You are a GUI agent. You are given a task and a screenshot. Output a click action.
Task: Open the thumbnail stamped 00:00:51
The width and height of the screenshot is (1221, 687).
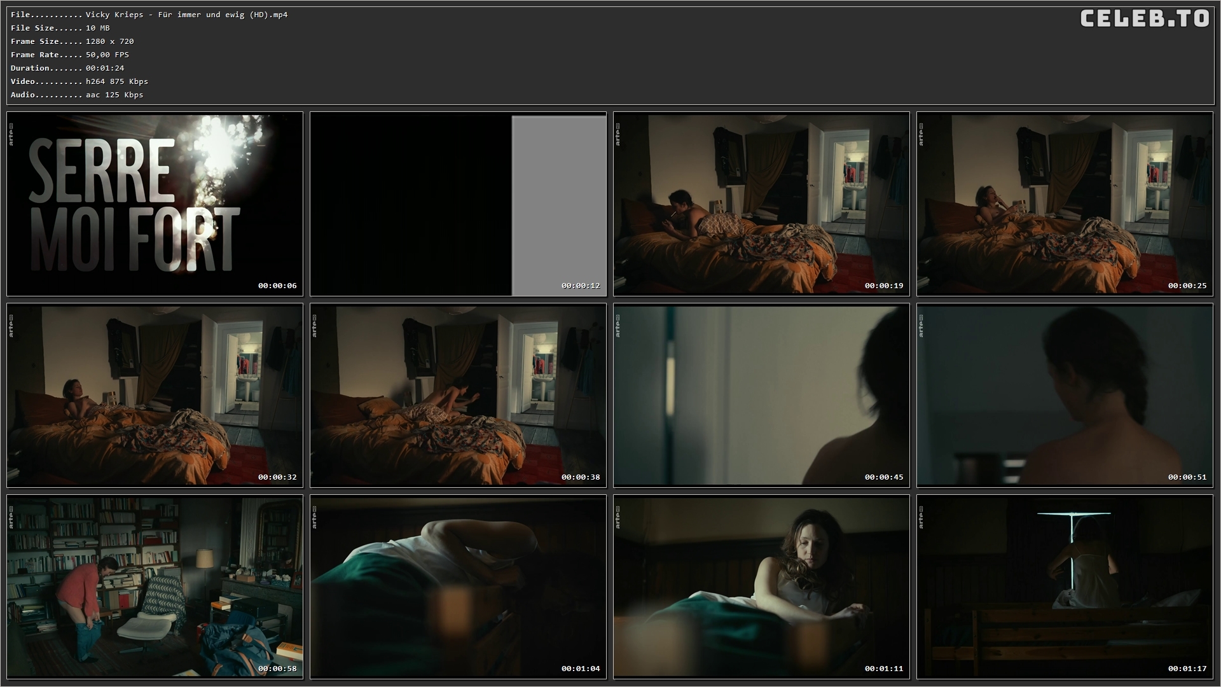coord(1065,396)
